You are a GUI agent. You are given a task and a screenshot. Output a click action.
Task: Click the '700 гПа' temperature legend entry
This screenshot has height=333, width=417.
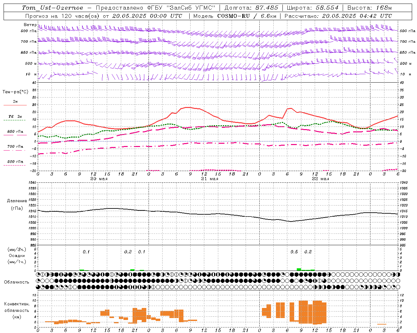pyautogui.click(x=15, y=147)
